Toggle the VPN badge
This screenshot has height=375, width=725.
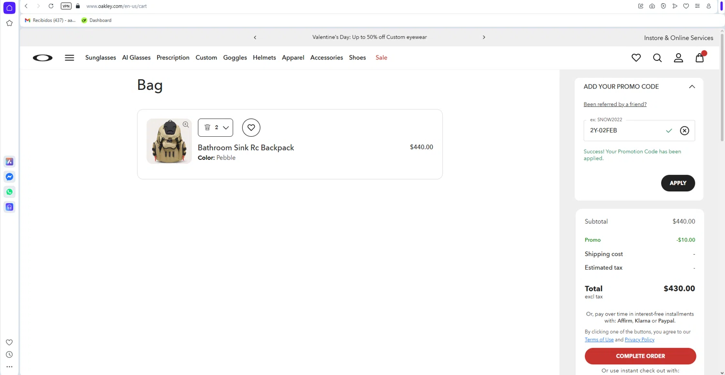66,6
